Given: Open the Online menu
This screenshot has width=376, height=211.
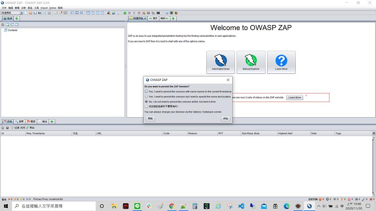Looking at the screenshot, I should tap(52, 8).
